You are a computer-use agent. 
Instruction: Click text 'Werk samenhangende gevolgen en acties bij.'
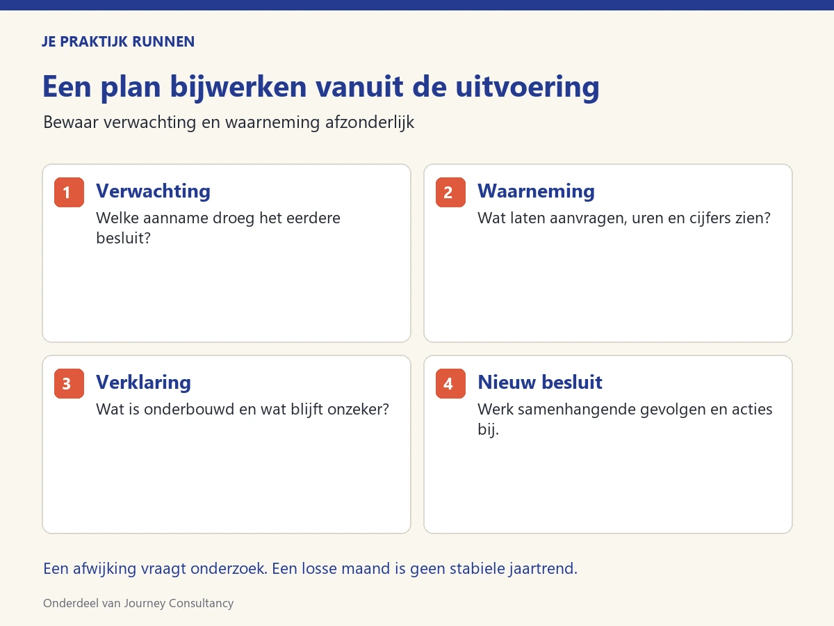click(625, 419)
